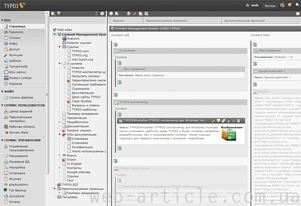301x206 pixels.
Task: Click the Центр заданий icon
Action: coord(6,111)
